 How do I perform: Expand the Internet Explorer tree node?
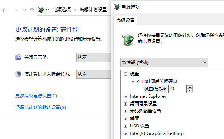pos(125,97)
